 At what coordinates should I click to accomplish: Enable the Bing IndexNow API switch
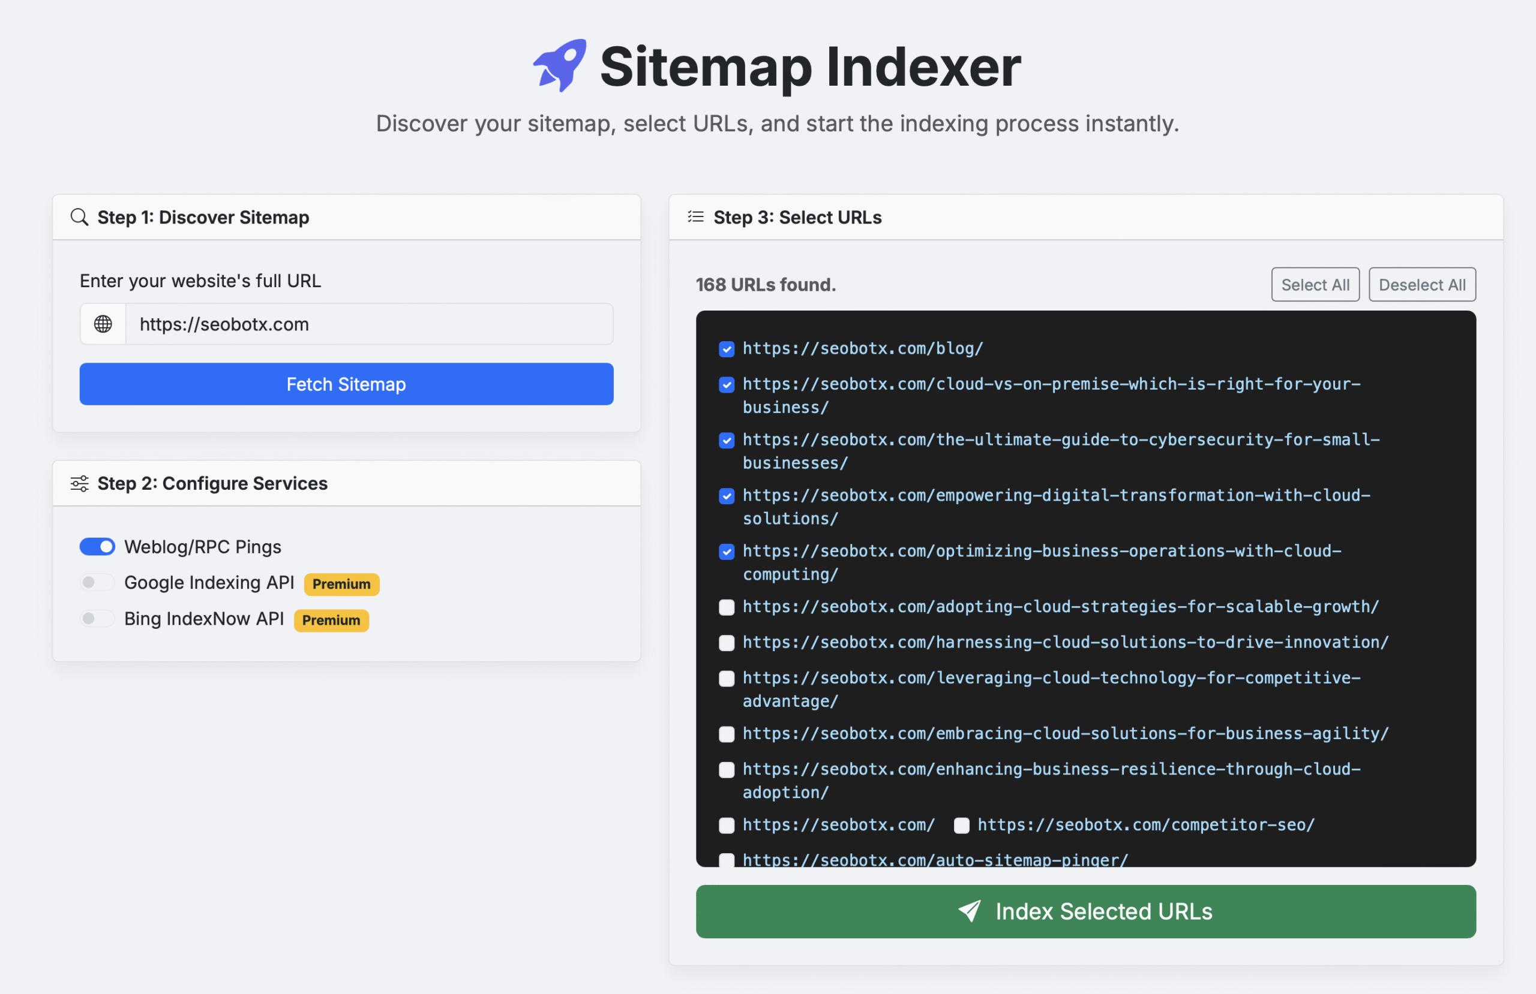(97, 619)
